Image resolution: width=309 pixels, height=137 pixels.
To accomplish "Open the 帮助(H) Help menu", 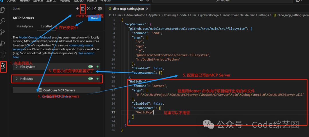I will point(105,1).
